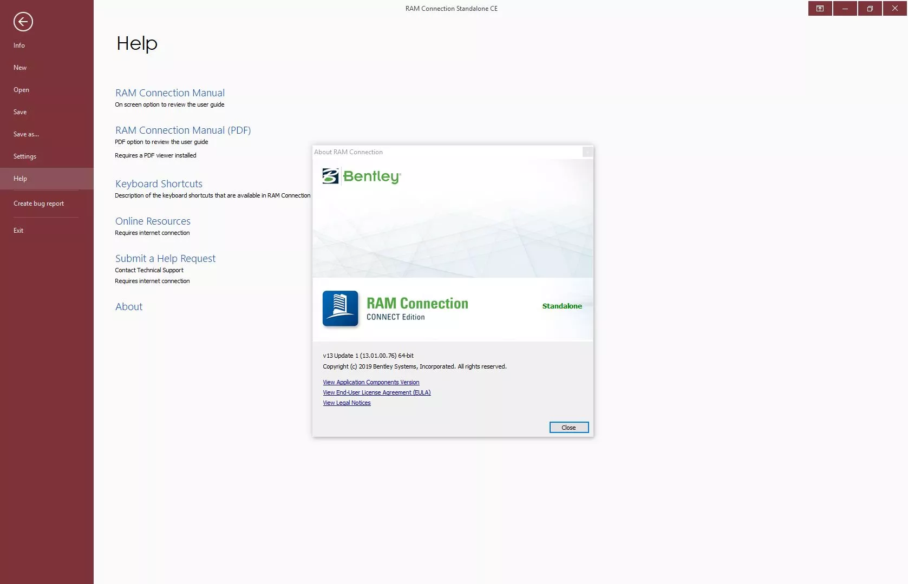Click Create bug report
Screen dimensions: 908x584
tap(38, 204)
